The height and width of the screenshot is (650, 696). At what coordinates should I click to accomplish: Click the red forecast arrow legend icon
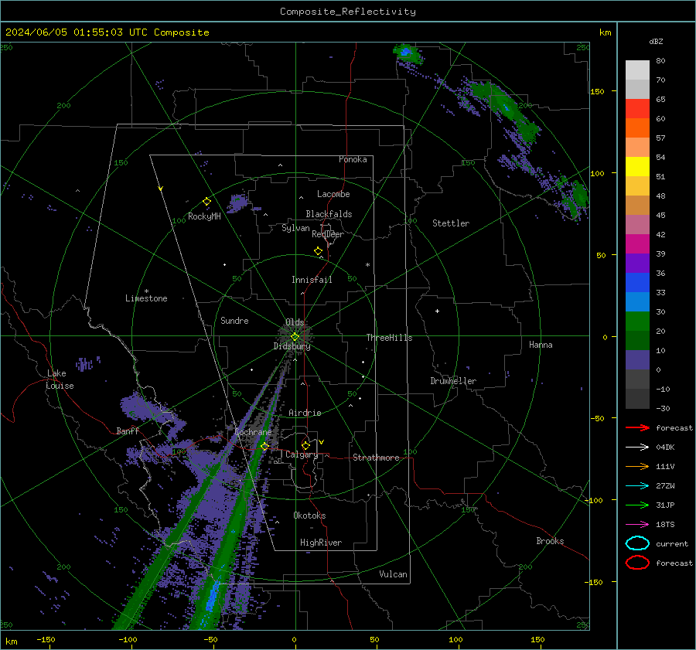pos(637,427)
